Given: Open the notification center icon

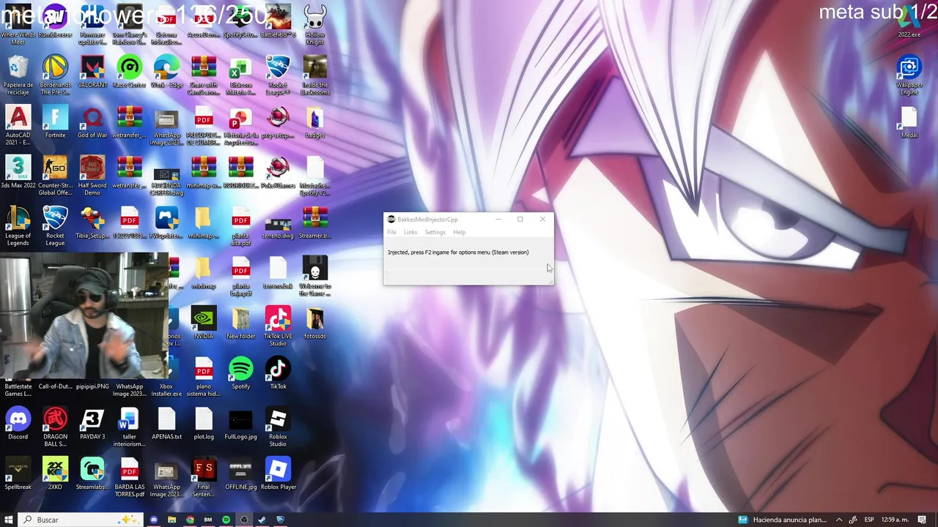Looking at the screenshot, I should 922,520.
